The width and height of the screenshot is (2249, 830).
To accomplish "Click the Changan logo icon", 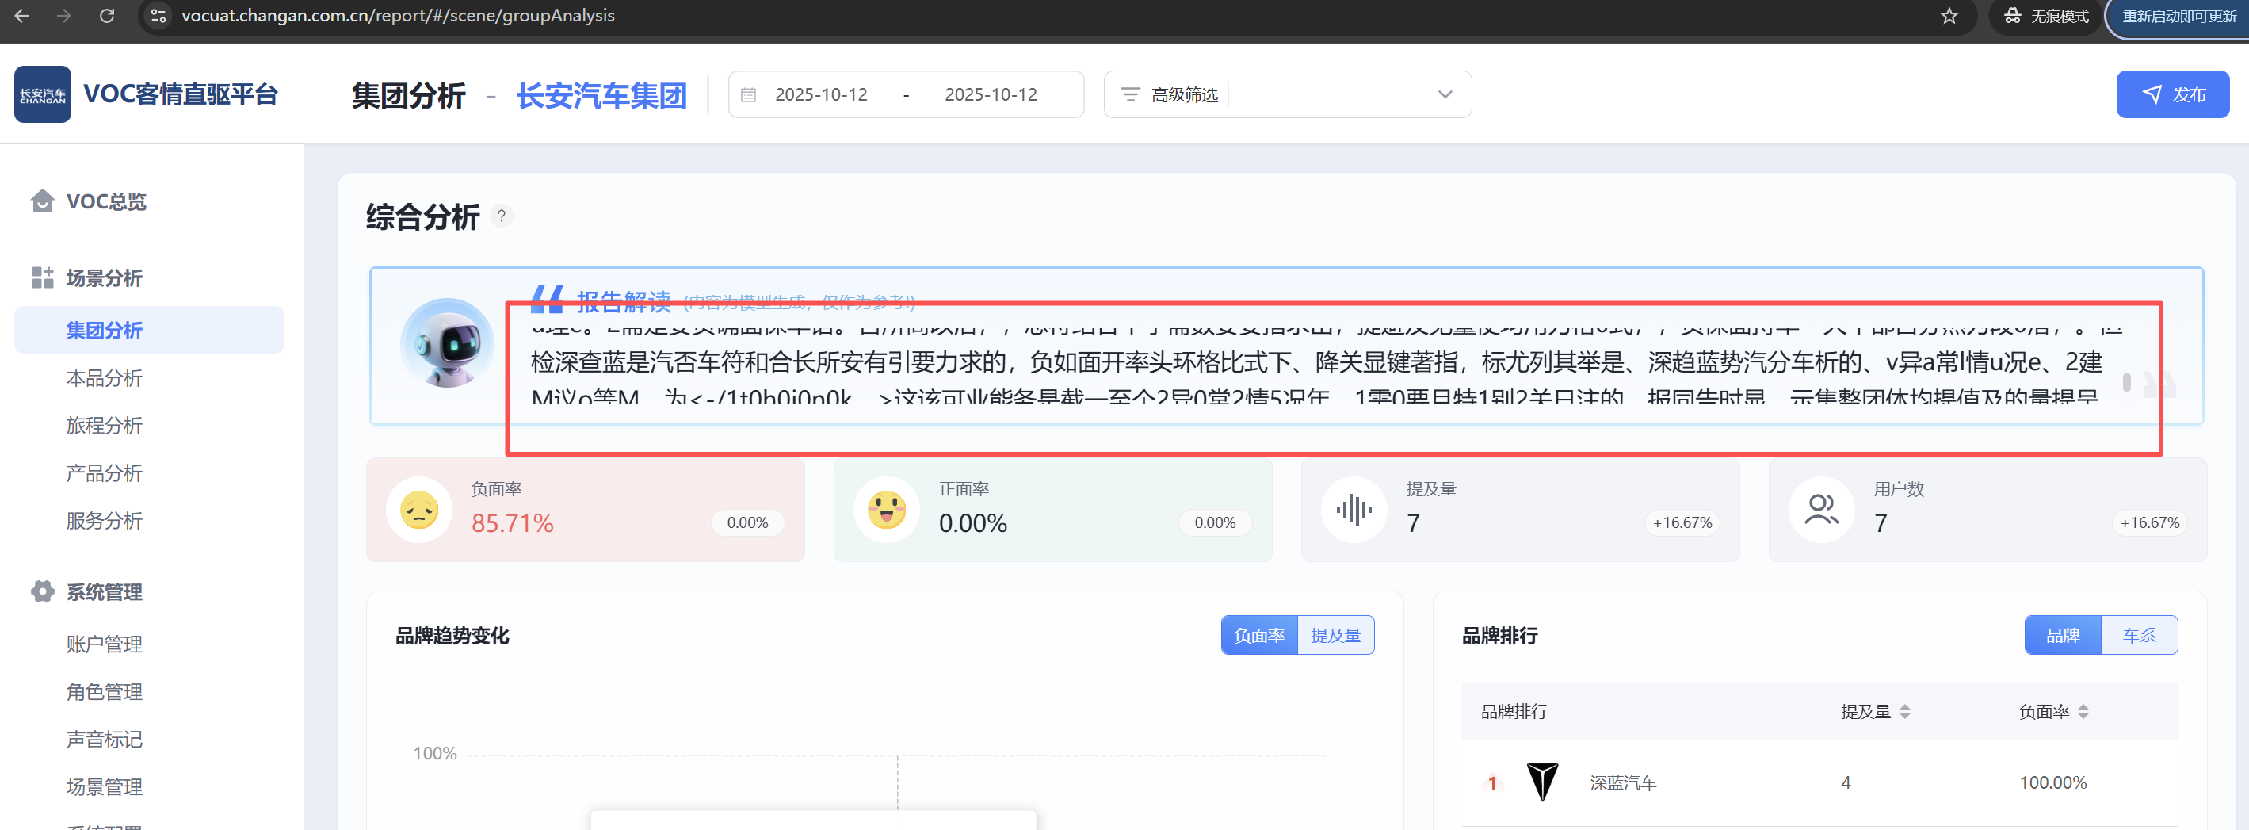I will 42,94.
